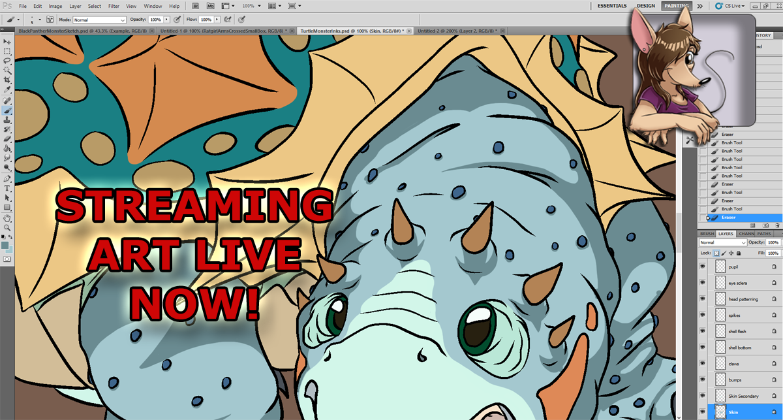The height and width of the screenshot is (420, 783).
Task: Hide the spikes layer
Action: pos(703,315)
